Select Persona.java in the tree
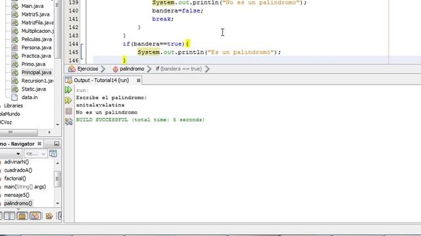This screenshot has width=421, height=236. (36, 47)
